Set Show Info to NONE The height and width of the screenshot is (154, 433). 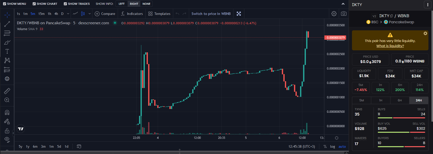coord(146,4)
